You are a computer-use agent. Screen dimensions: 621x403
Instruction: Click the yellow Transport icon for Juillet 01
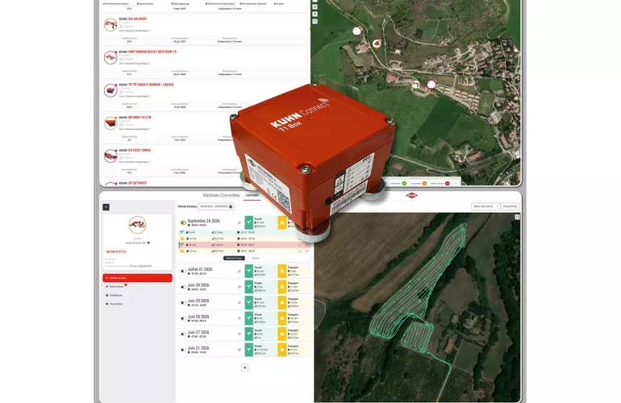coord(282,271)
